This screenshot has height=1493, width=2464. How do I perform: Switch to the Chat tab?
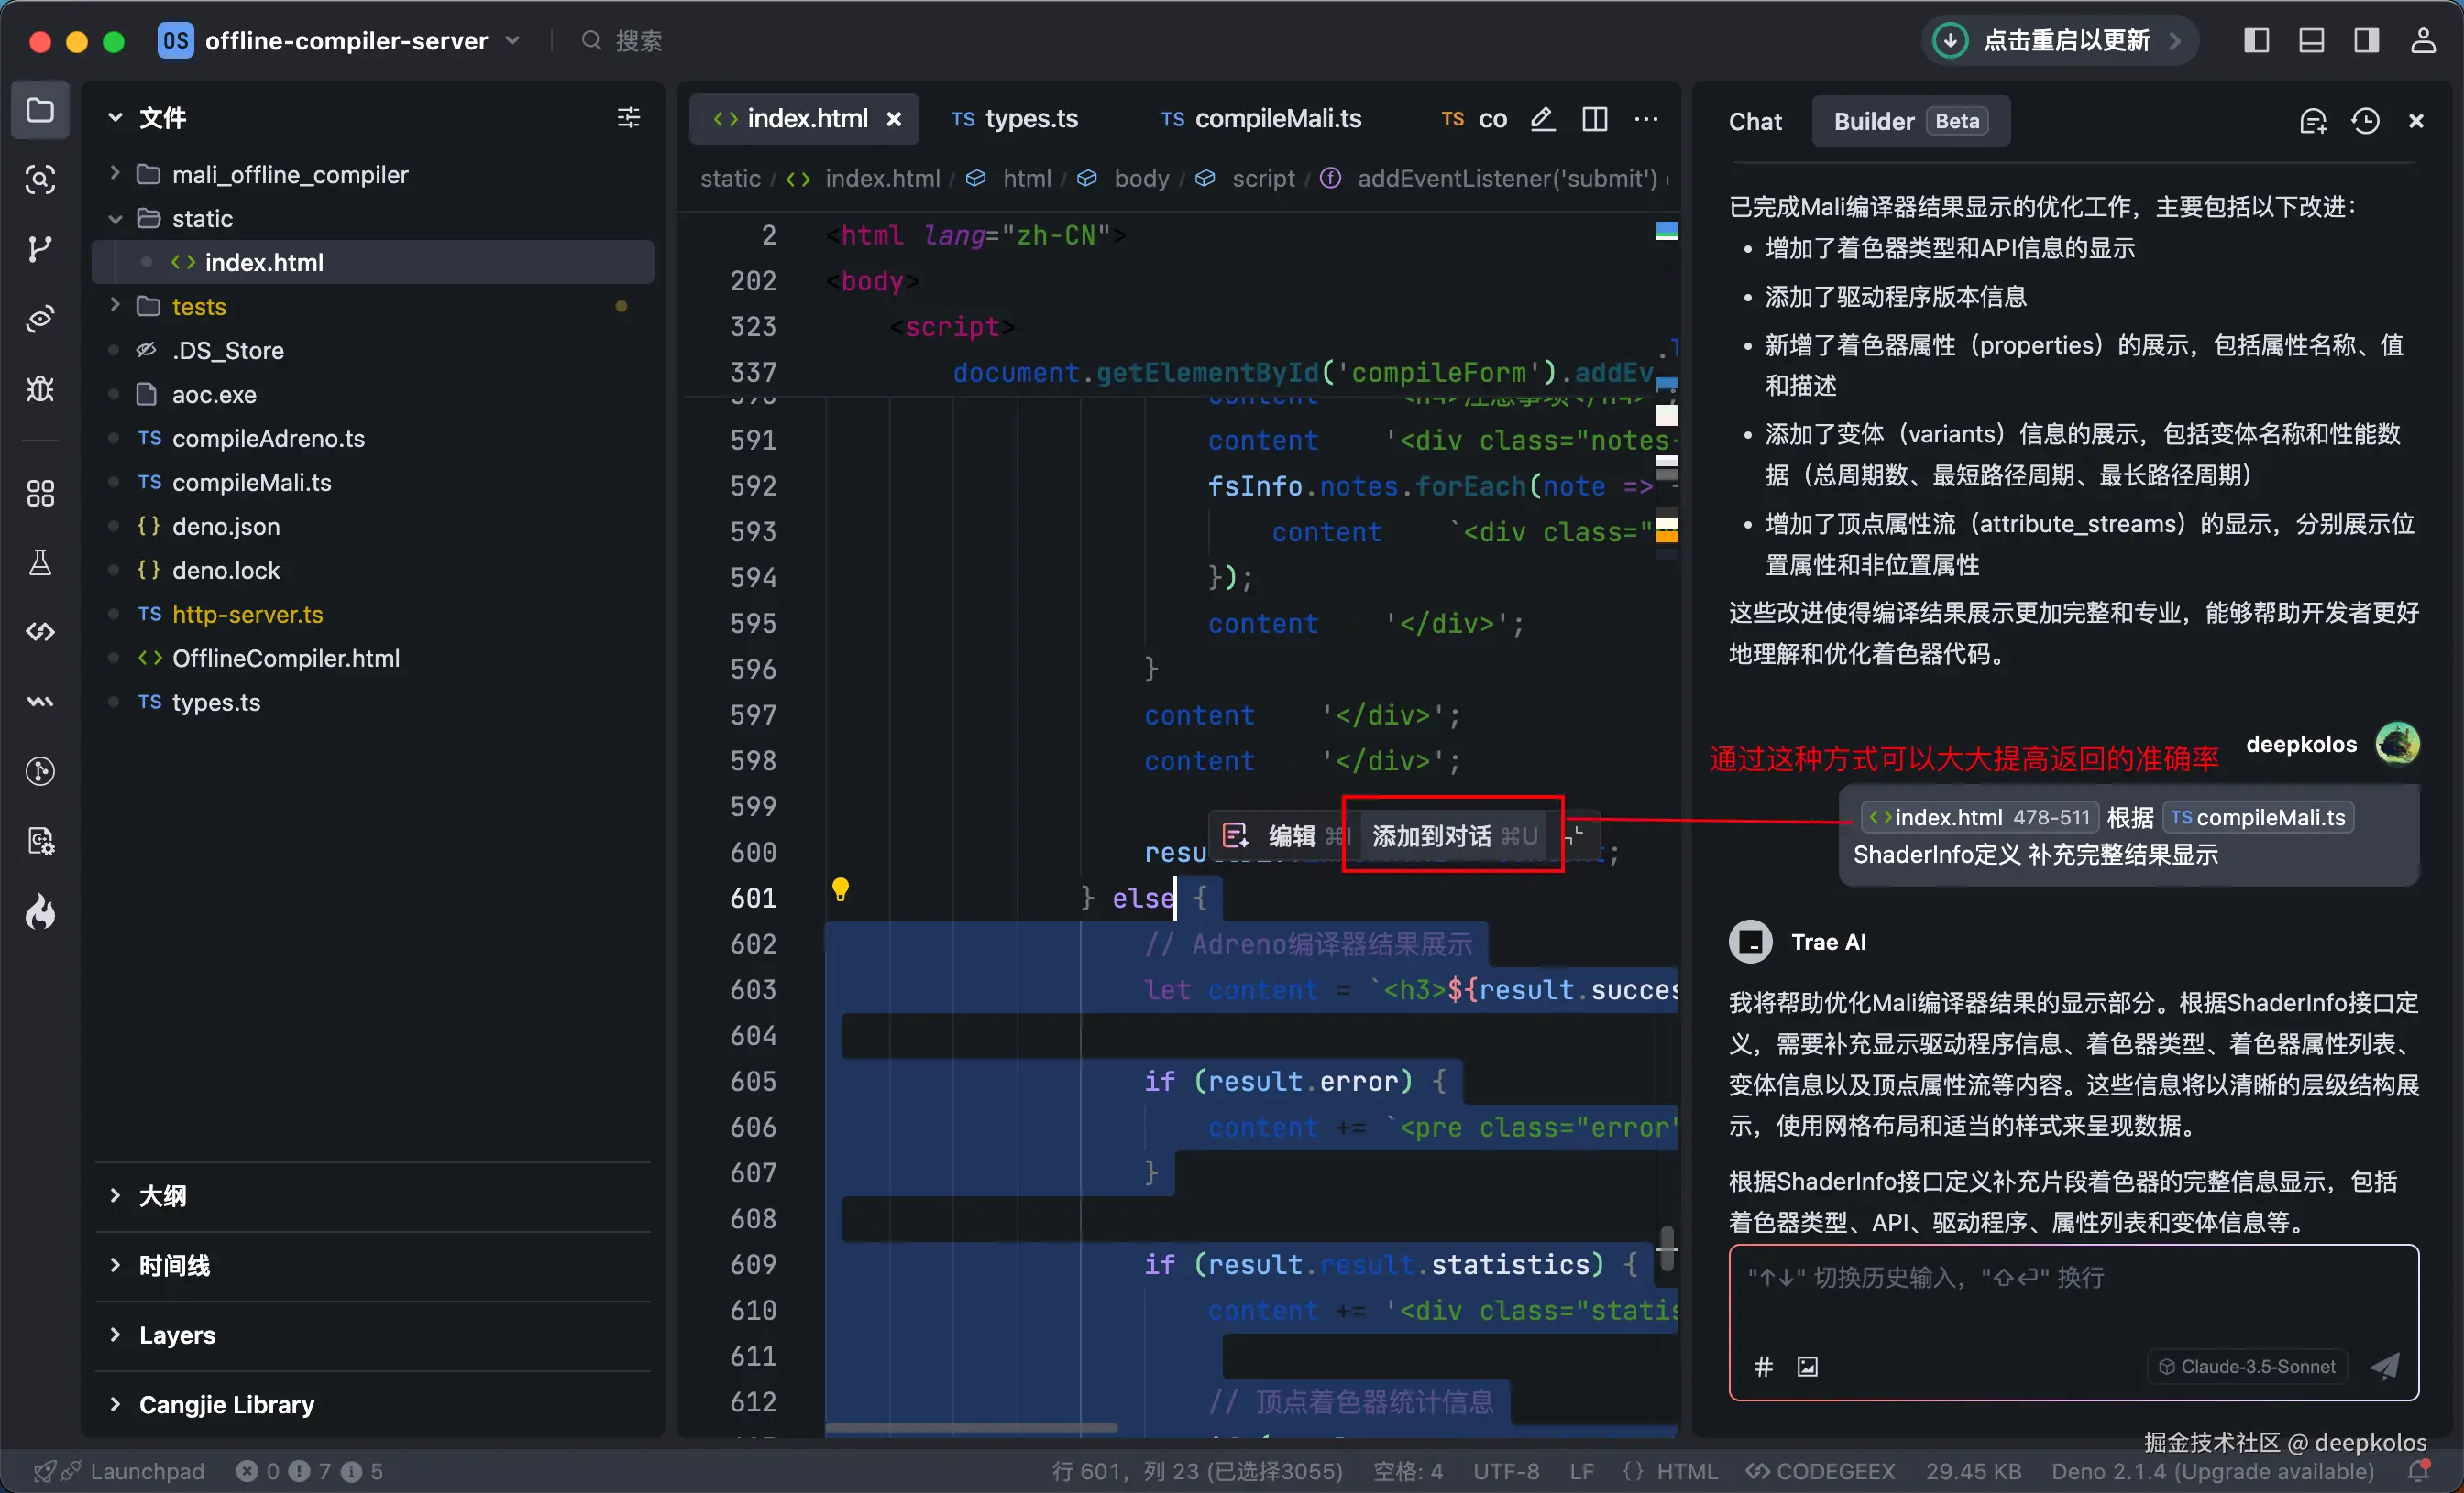[1755, 121]
